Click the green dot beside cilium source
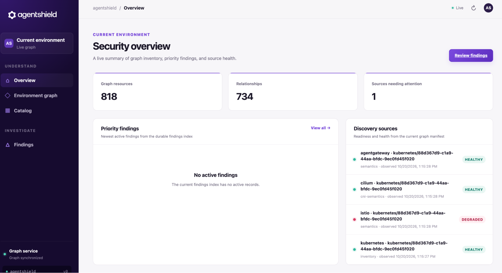 tap(354, 190)
